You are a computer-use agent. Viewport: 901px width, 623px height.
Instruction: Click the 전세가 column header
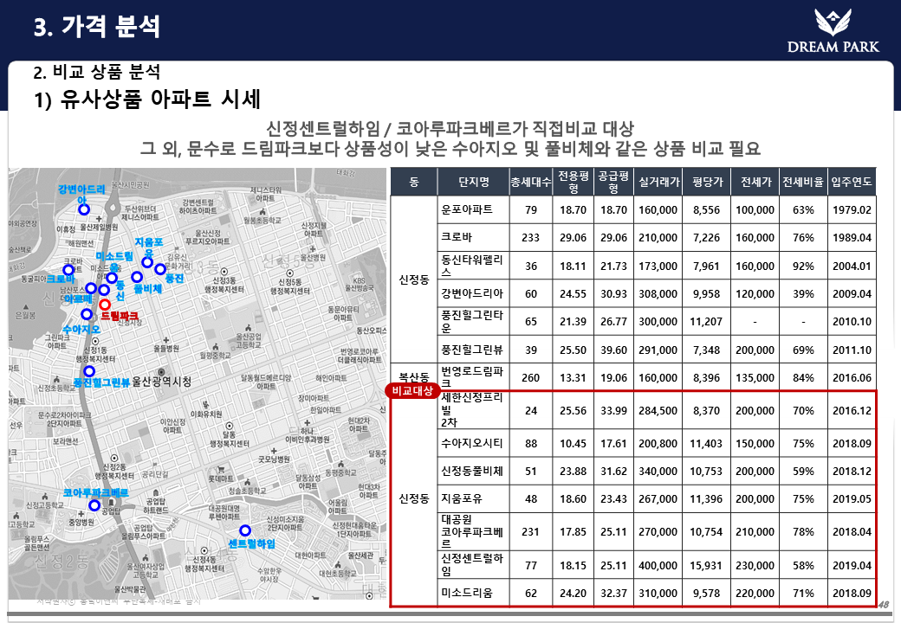pos(755,182)
